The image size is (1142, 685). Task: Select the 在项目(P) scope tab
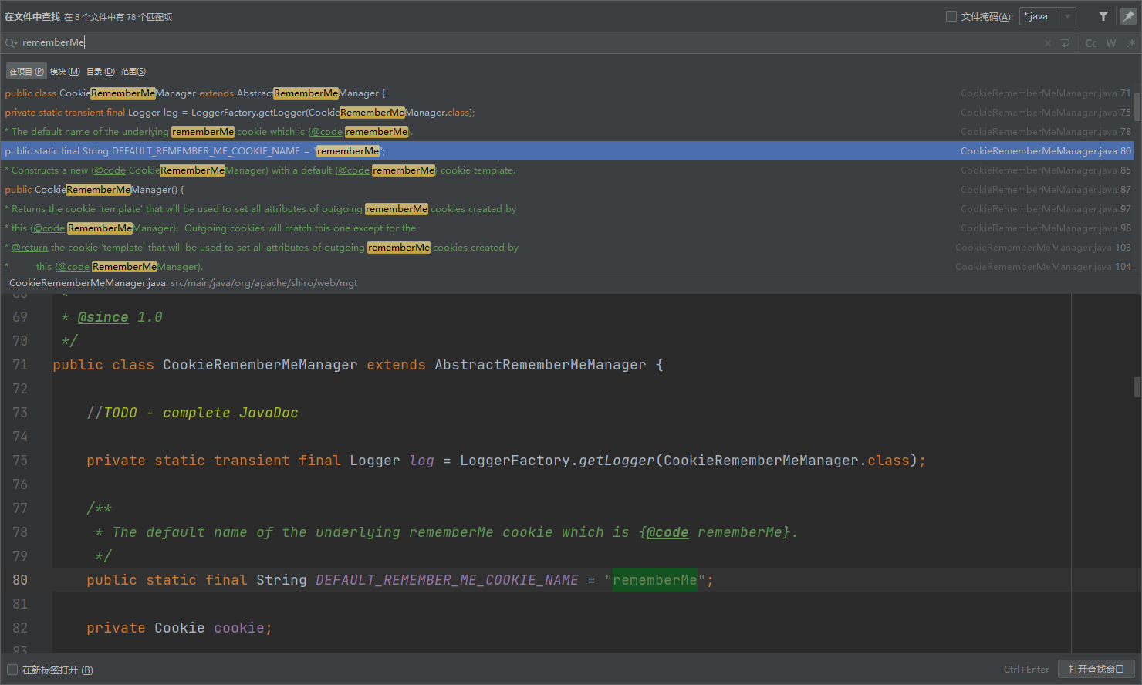pos(26,72)
